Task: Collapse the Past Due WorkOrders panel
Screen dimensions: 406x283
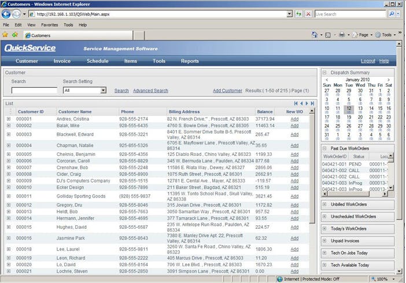Action: click(324, 148)
